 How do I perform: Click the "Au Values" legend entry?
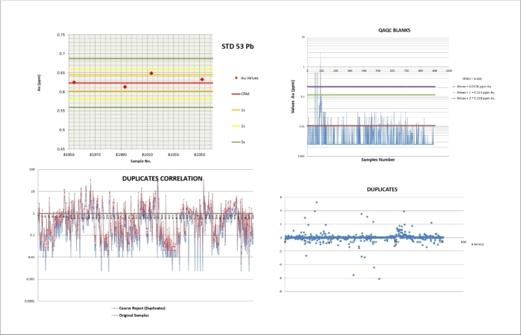246,78
